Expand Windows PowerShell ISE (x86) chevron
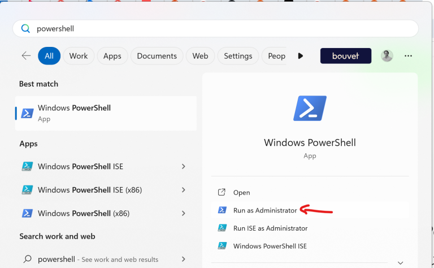This screenshot has width=434, height=268. pos(183,189)
